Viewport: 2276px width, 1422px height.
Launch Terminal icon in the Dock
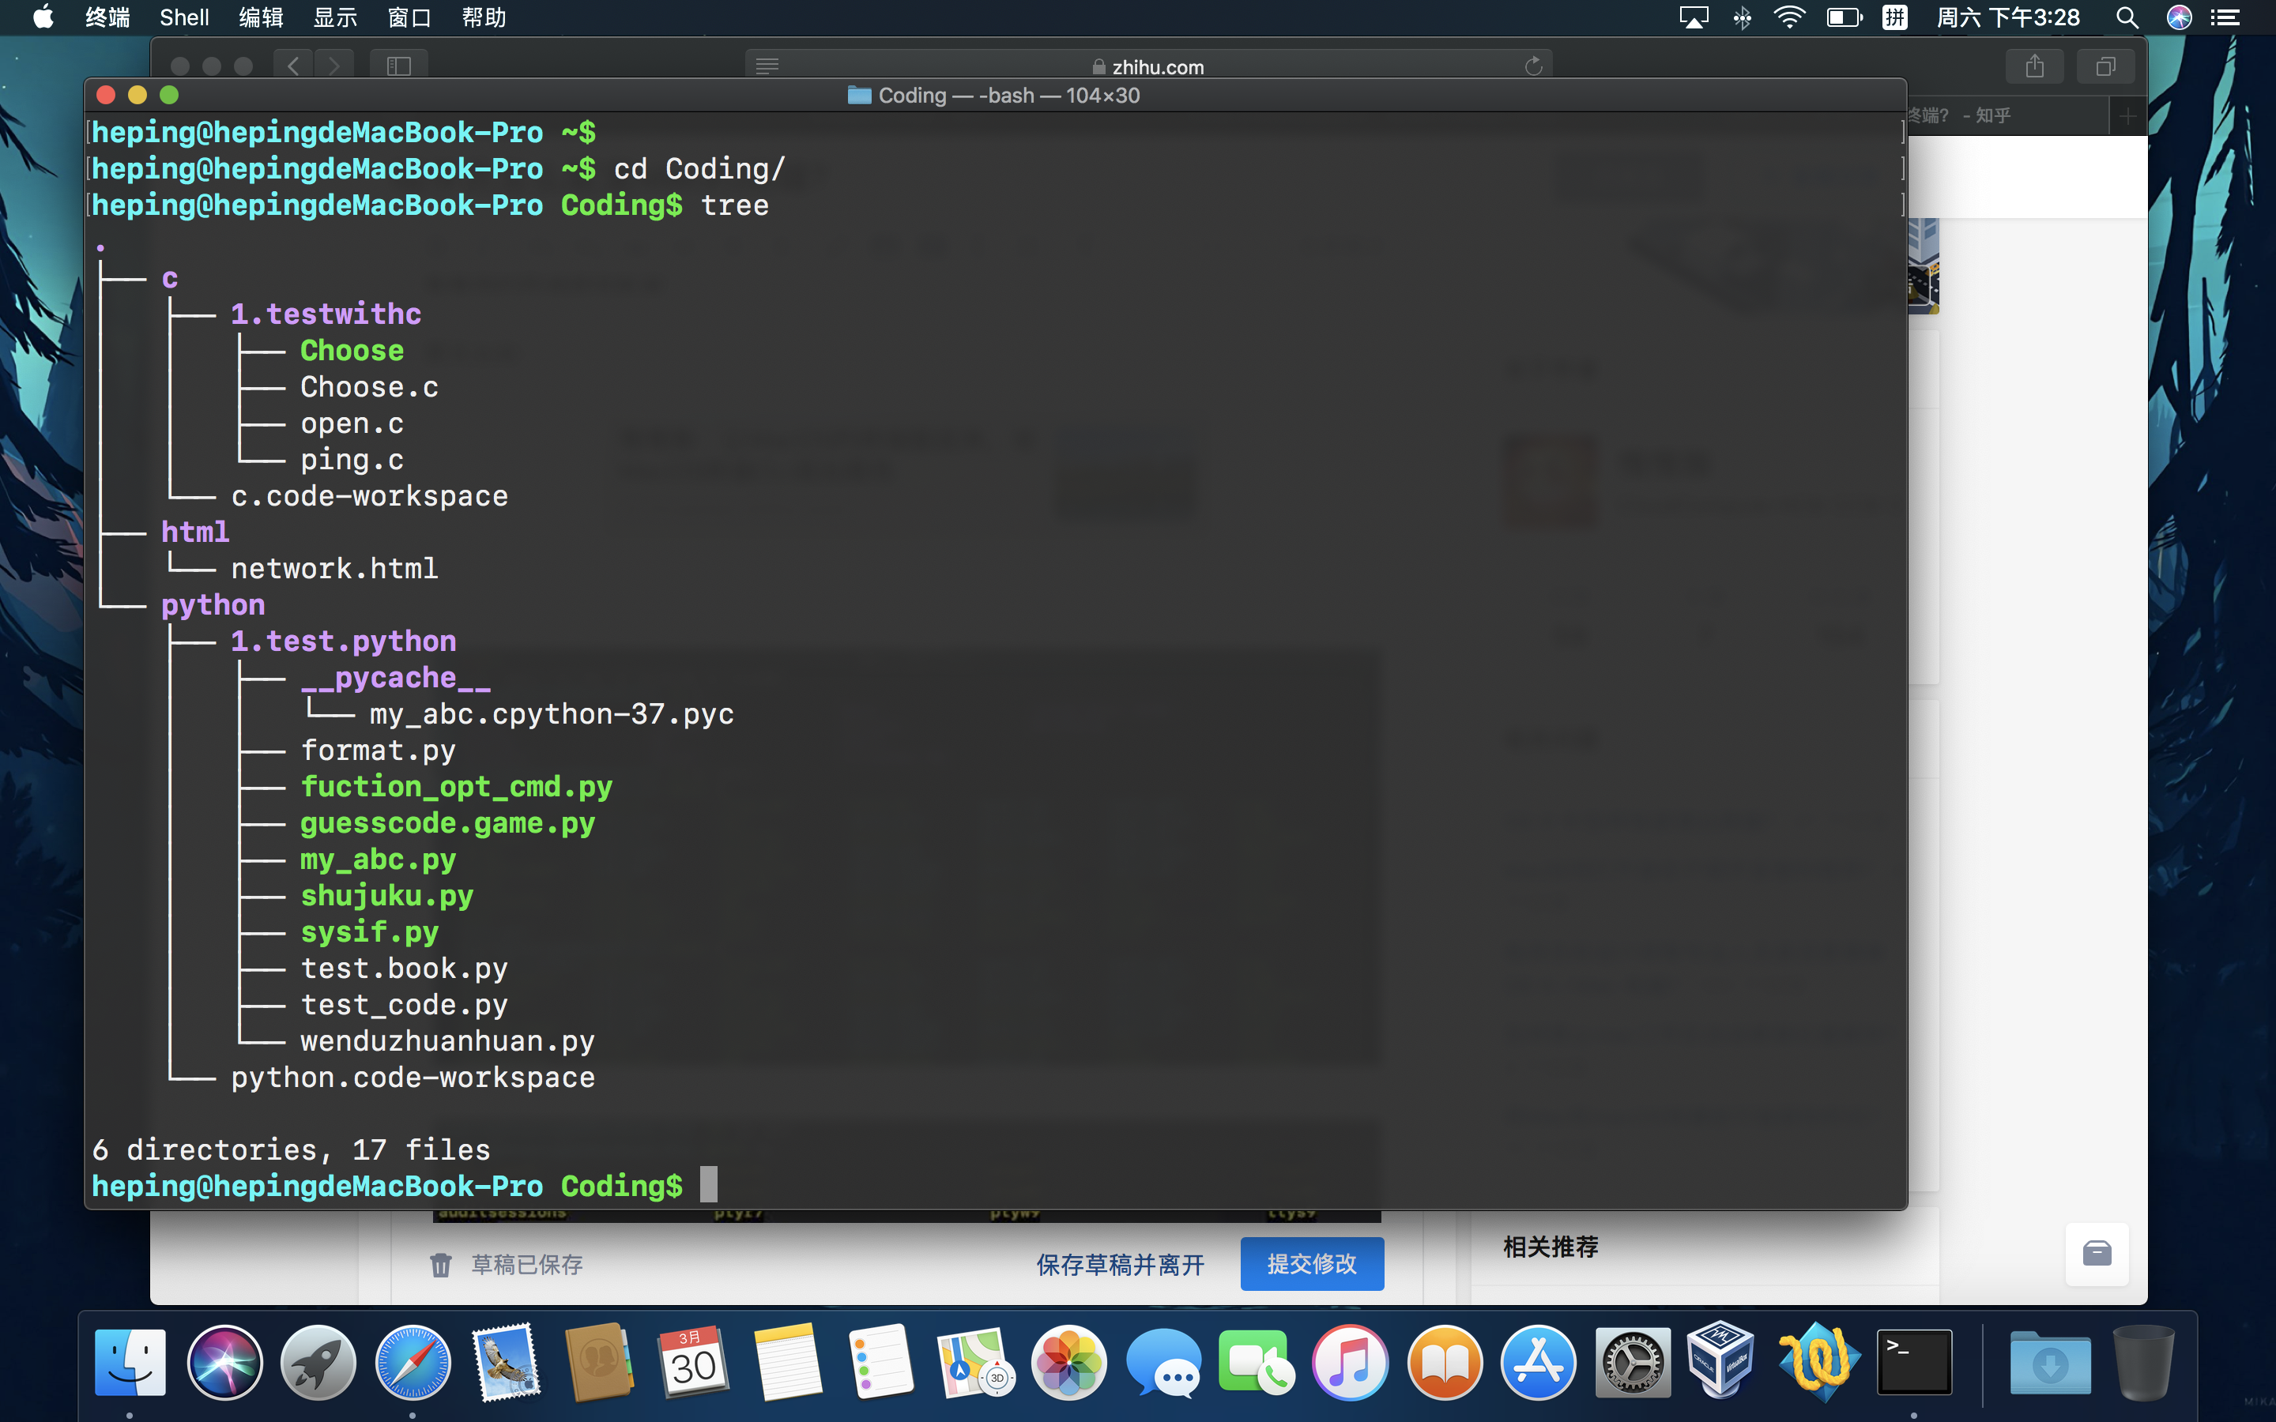(x=1914, y=1362)
